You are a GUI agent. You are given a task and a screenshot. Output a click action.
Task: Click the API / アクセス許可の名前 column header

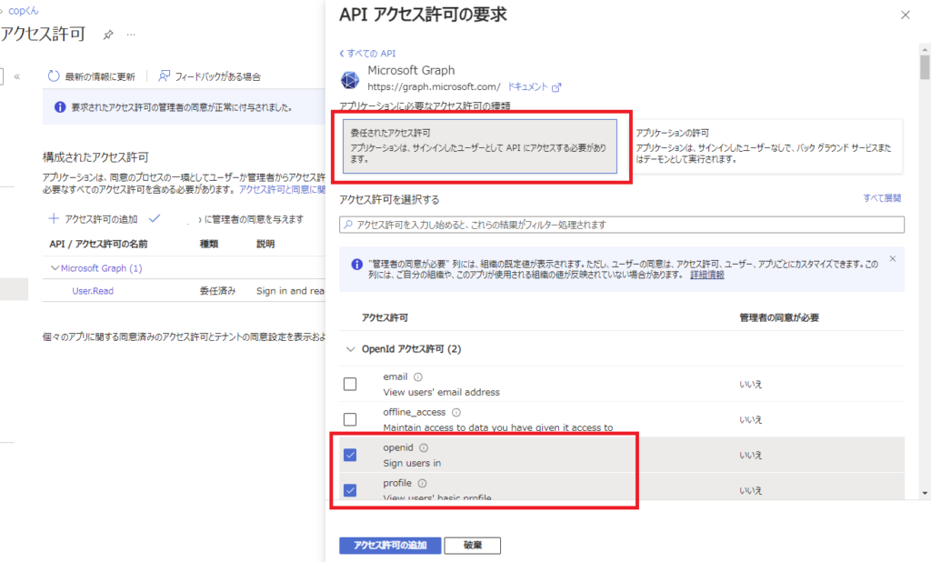(x=98, y=244)
